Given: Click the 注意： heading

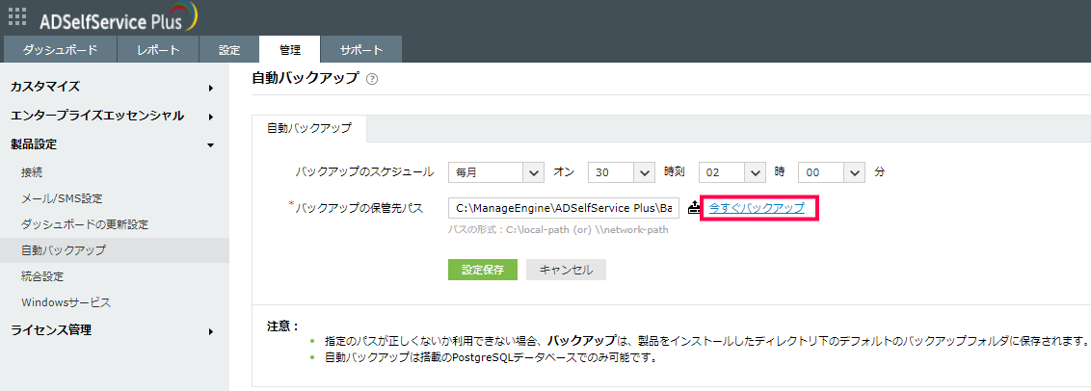Looking at the screenshot, I should tap(283, 326).
